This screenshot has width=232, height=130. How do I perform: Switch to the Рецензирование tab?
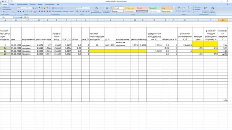click(50, 4)
